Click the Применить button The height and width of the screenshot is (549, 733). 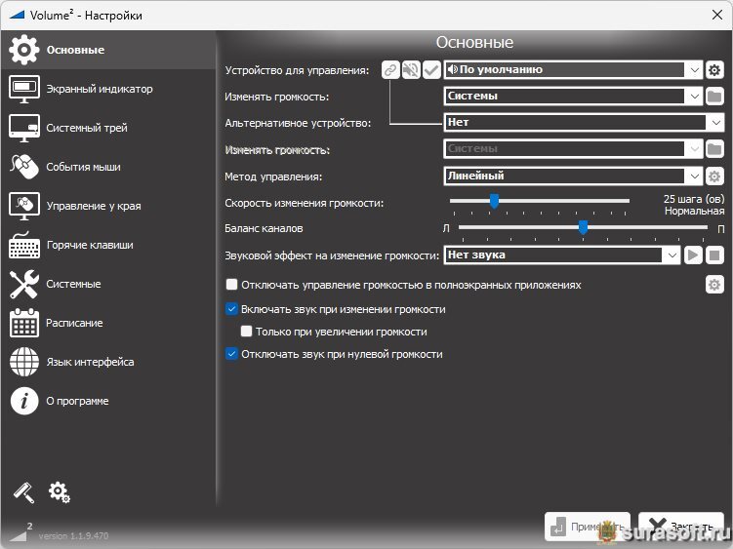pyautogui.click(x=588, y=527)
